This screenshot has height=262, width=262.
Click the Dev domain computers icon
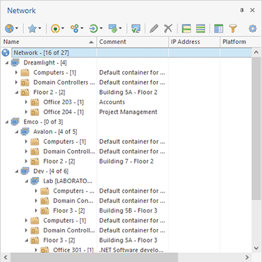coord(25,171)
